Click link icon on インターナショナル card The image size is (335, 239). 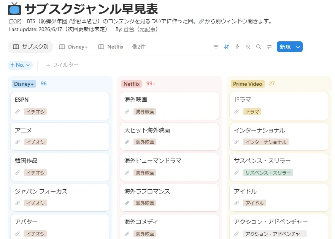(237, 142)
